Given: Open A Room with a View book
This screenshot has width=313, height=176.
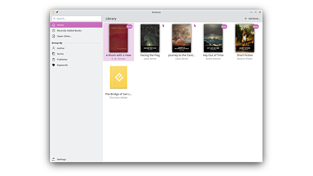Looking at the screenshot, I should pyautogui.click(x=119, y=38).
